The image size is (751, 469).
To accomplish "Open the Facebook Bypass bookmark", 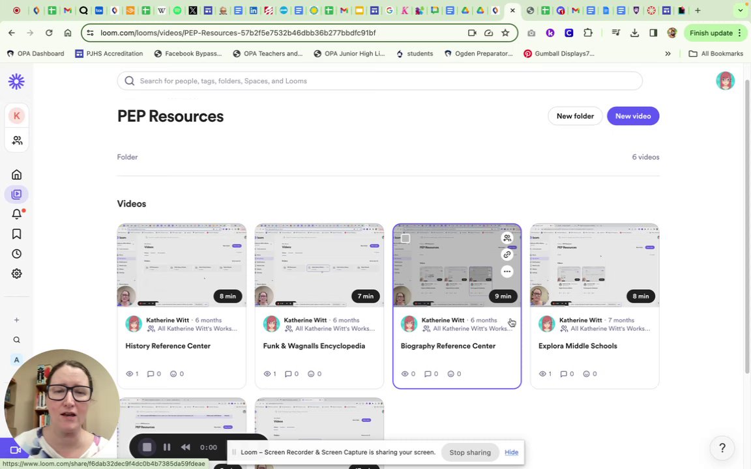I will tap(188, 53).
